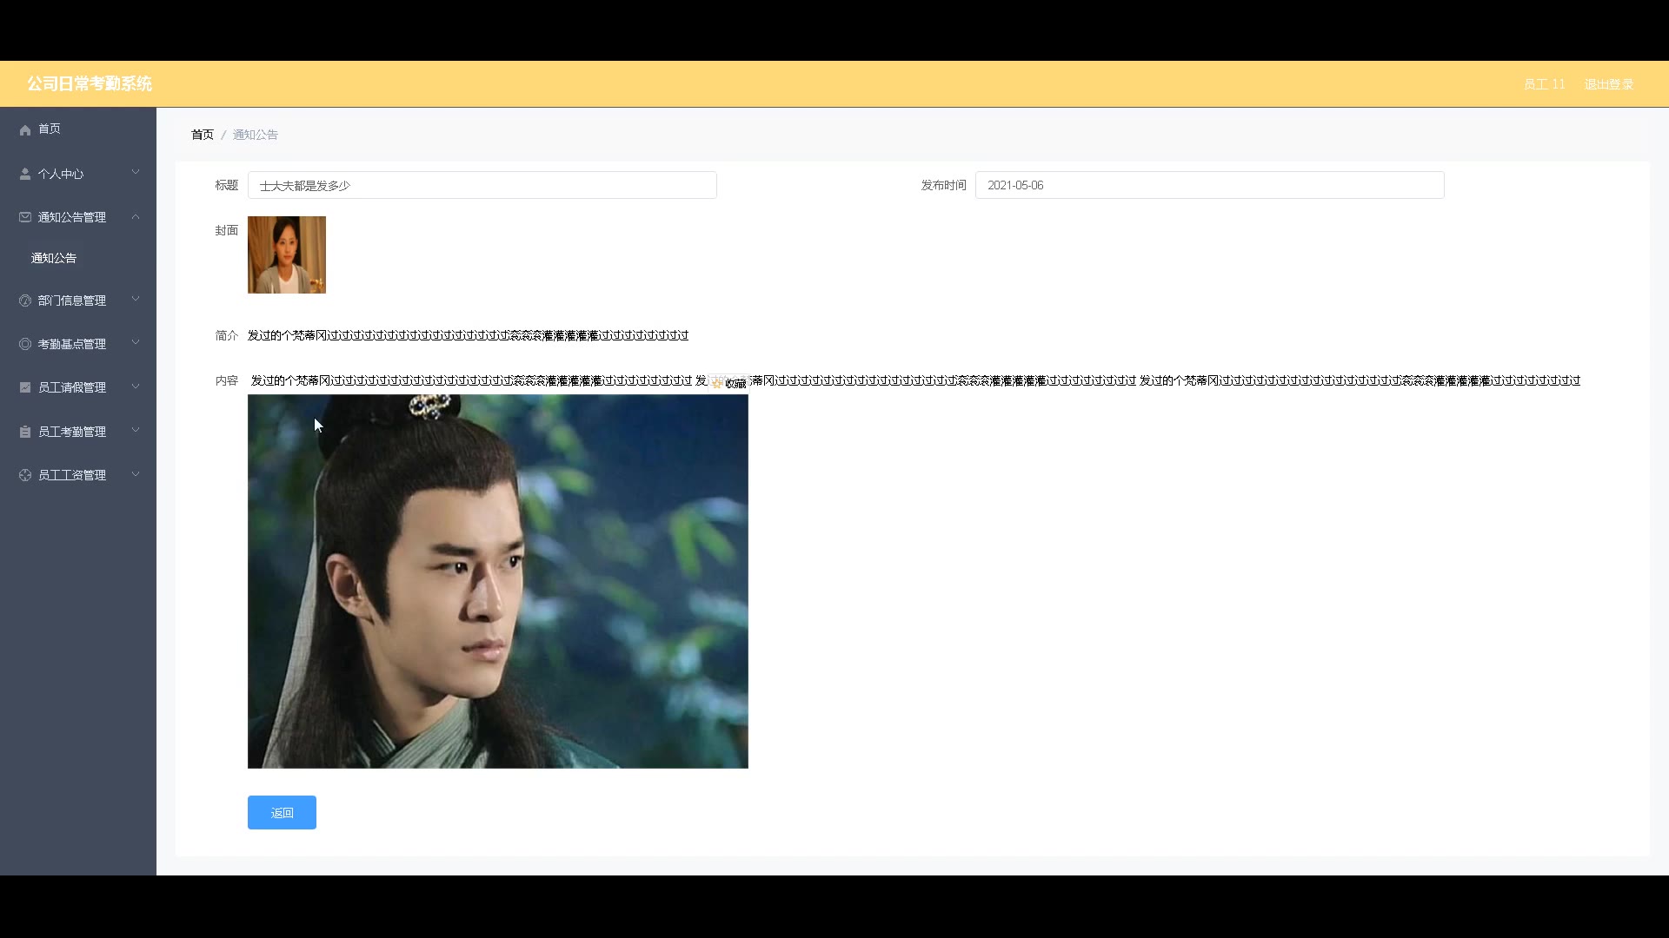Click the 退出登录 link
The width and height of the screenshot is (1669, 938).
1608,84
